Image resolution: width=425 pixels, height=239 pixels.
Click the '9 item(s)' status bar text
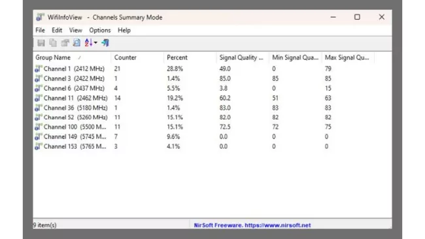(44, 225)
